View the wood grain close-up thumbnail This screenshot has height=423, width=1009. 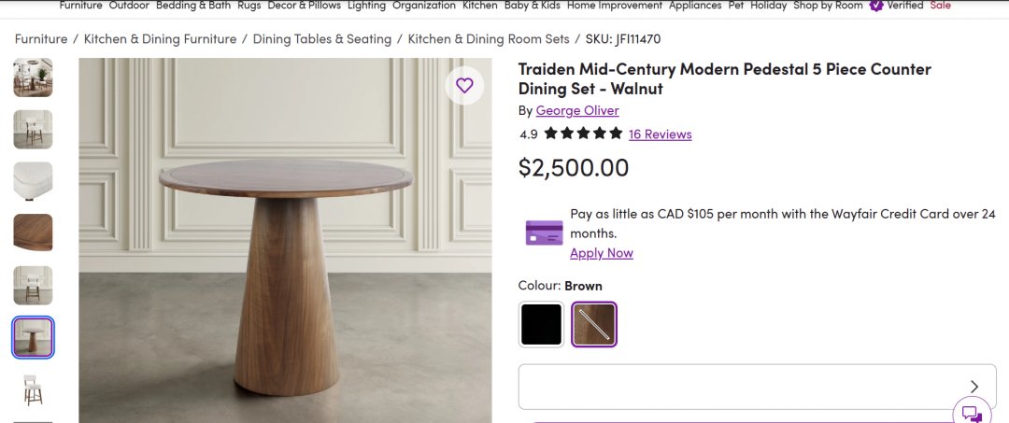(33, 233)
